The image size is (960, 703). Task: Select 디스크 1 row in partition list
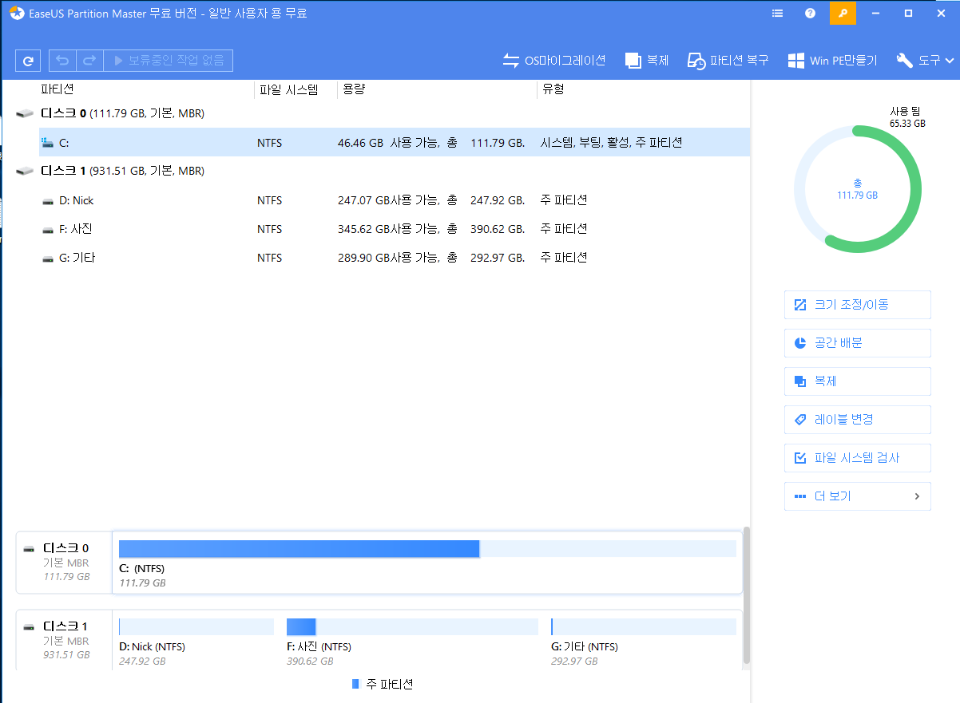(x=383, y=172)
